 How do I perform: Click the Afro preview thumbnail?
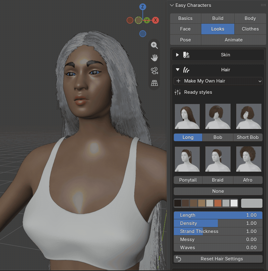(249, 159)
